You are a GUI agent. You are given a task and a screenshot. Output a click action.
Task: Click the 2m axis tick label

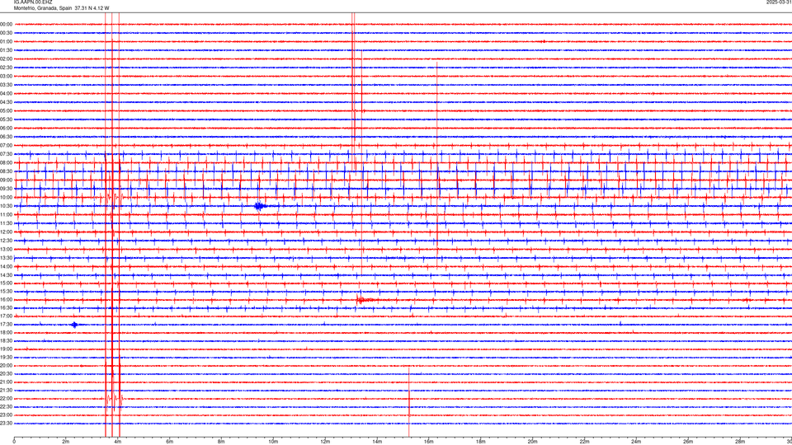66,442
